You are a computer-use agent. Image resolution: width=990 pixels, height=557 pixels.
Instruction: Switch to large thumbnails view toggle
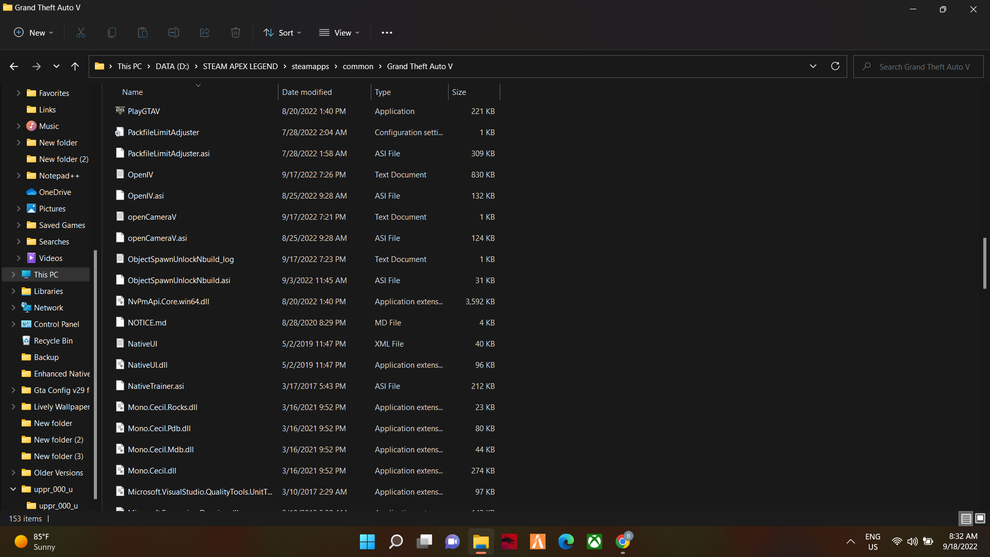click(x=980, y=518)
